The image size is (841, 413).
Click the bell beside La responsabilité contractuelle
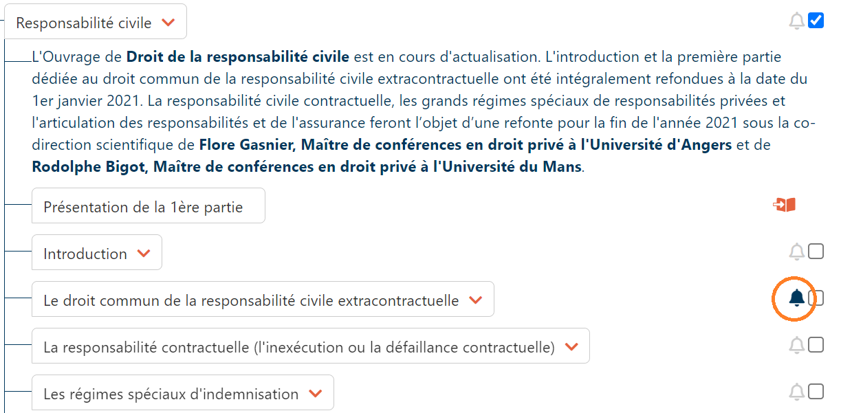point(796,345)
